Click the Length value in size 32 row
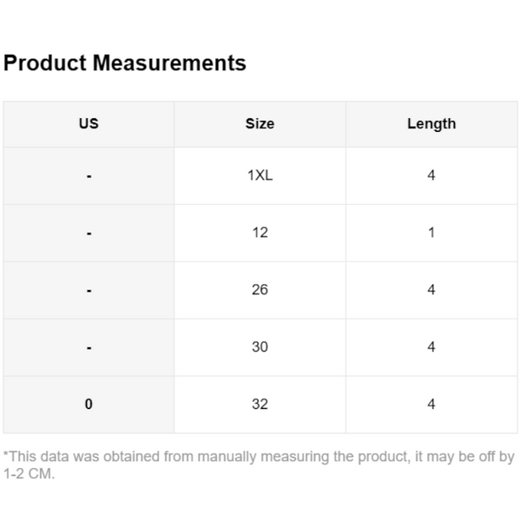The image size is (521, 521). 431,405
